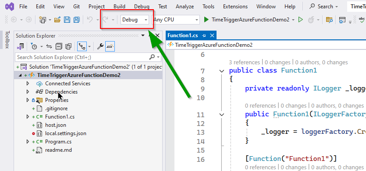The image size is (366, 171).
Task: Open the File menu
Action: (x=23, y=7)
